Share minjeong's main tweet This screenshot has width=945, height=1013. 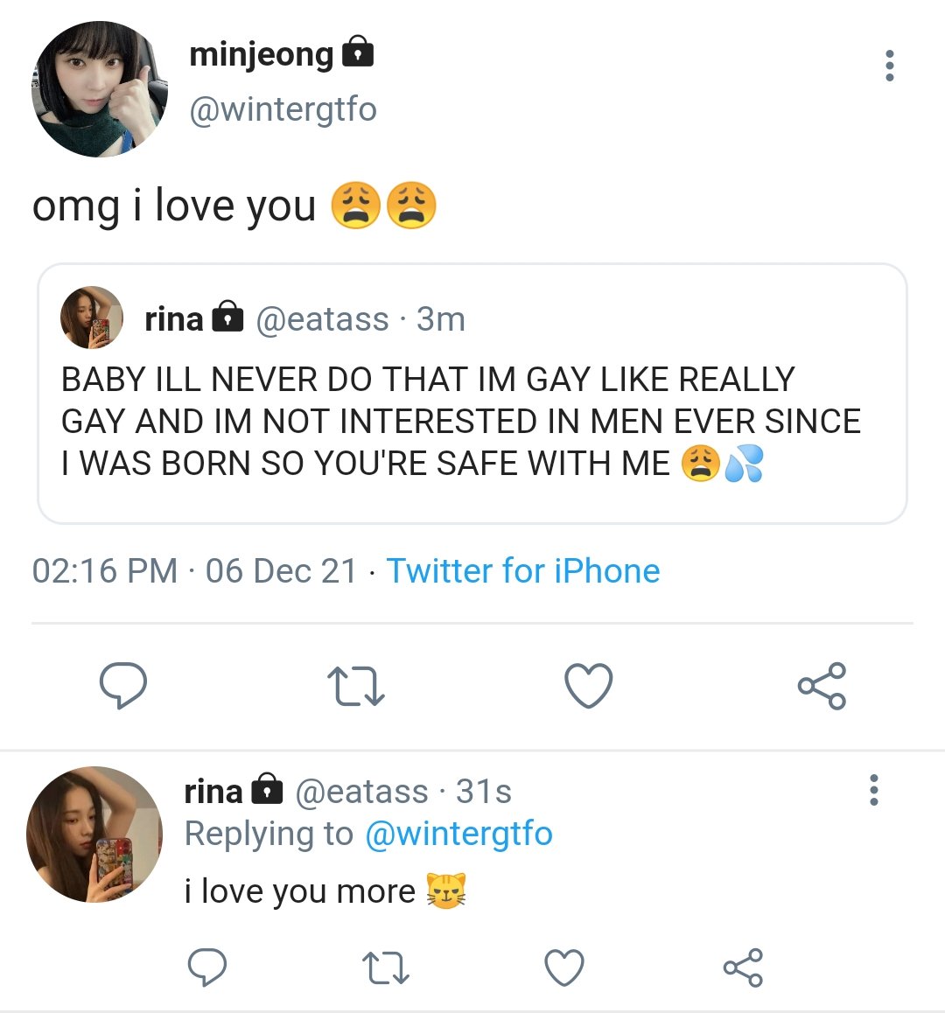coord(822,685)
